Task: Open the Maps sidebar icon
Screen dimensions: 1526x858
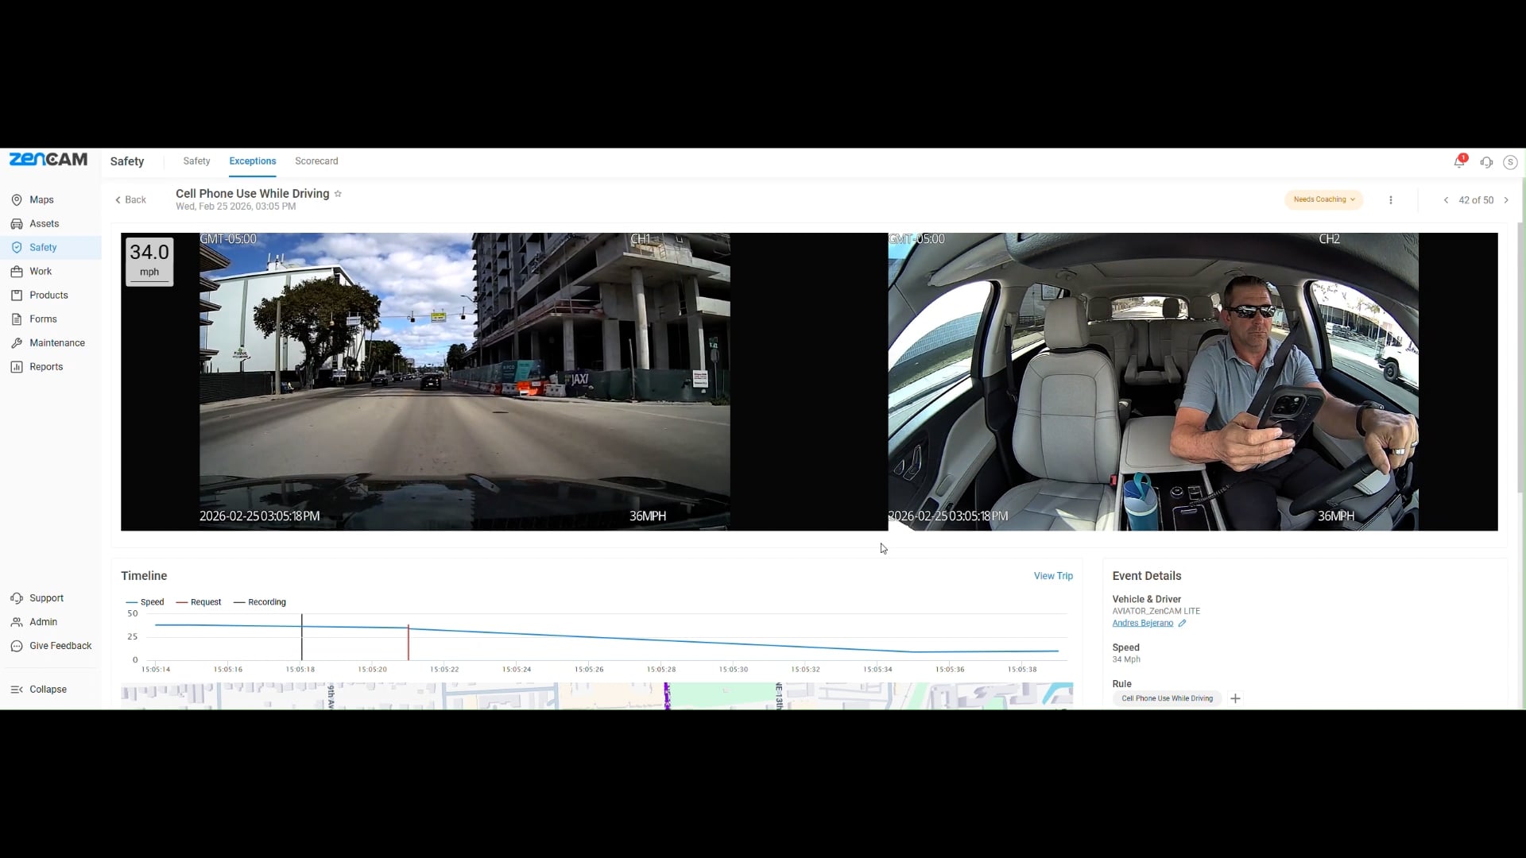Action: 17,200
